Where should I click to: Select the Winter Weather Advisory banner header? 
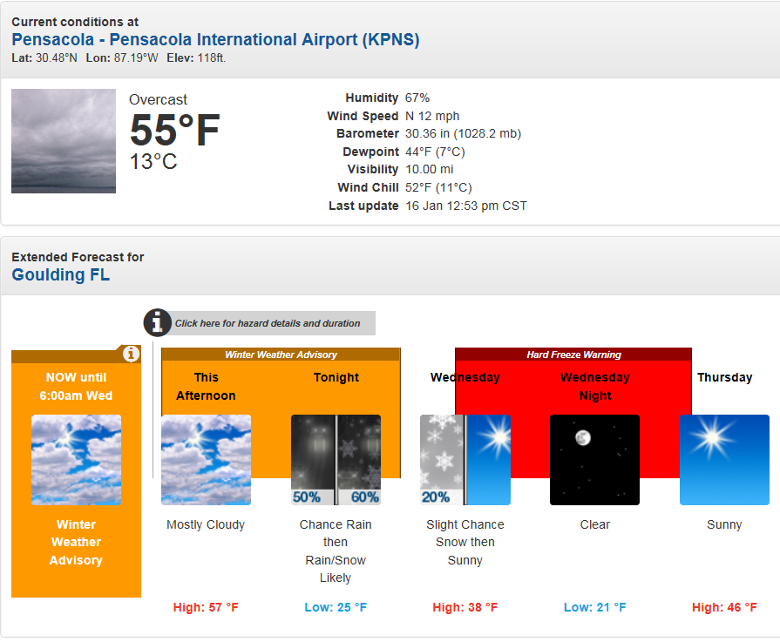point(281,355)
